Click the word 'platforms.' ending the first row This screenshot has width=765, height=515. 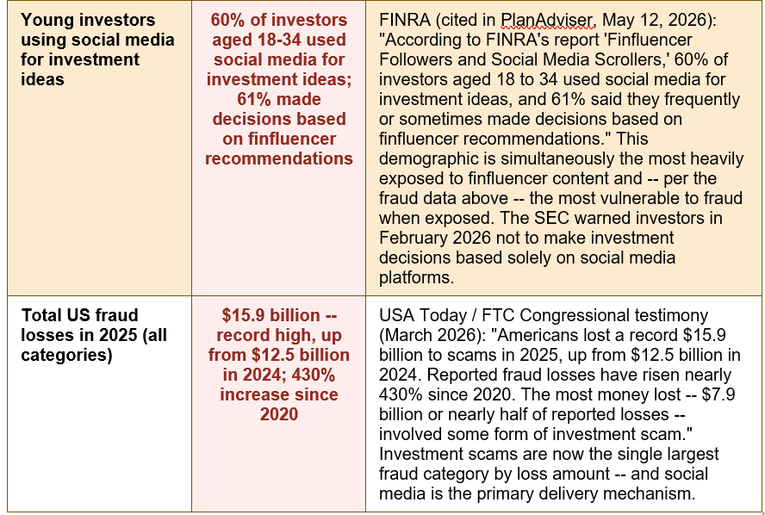coord(416,277)
